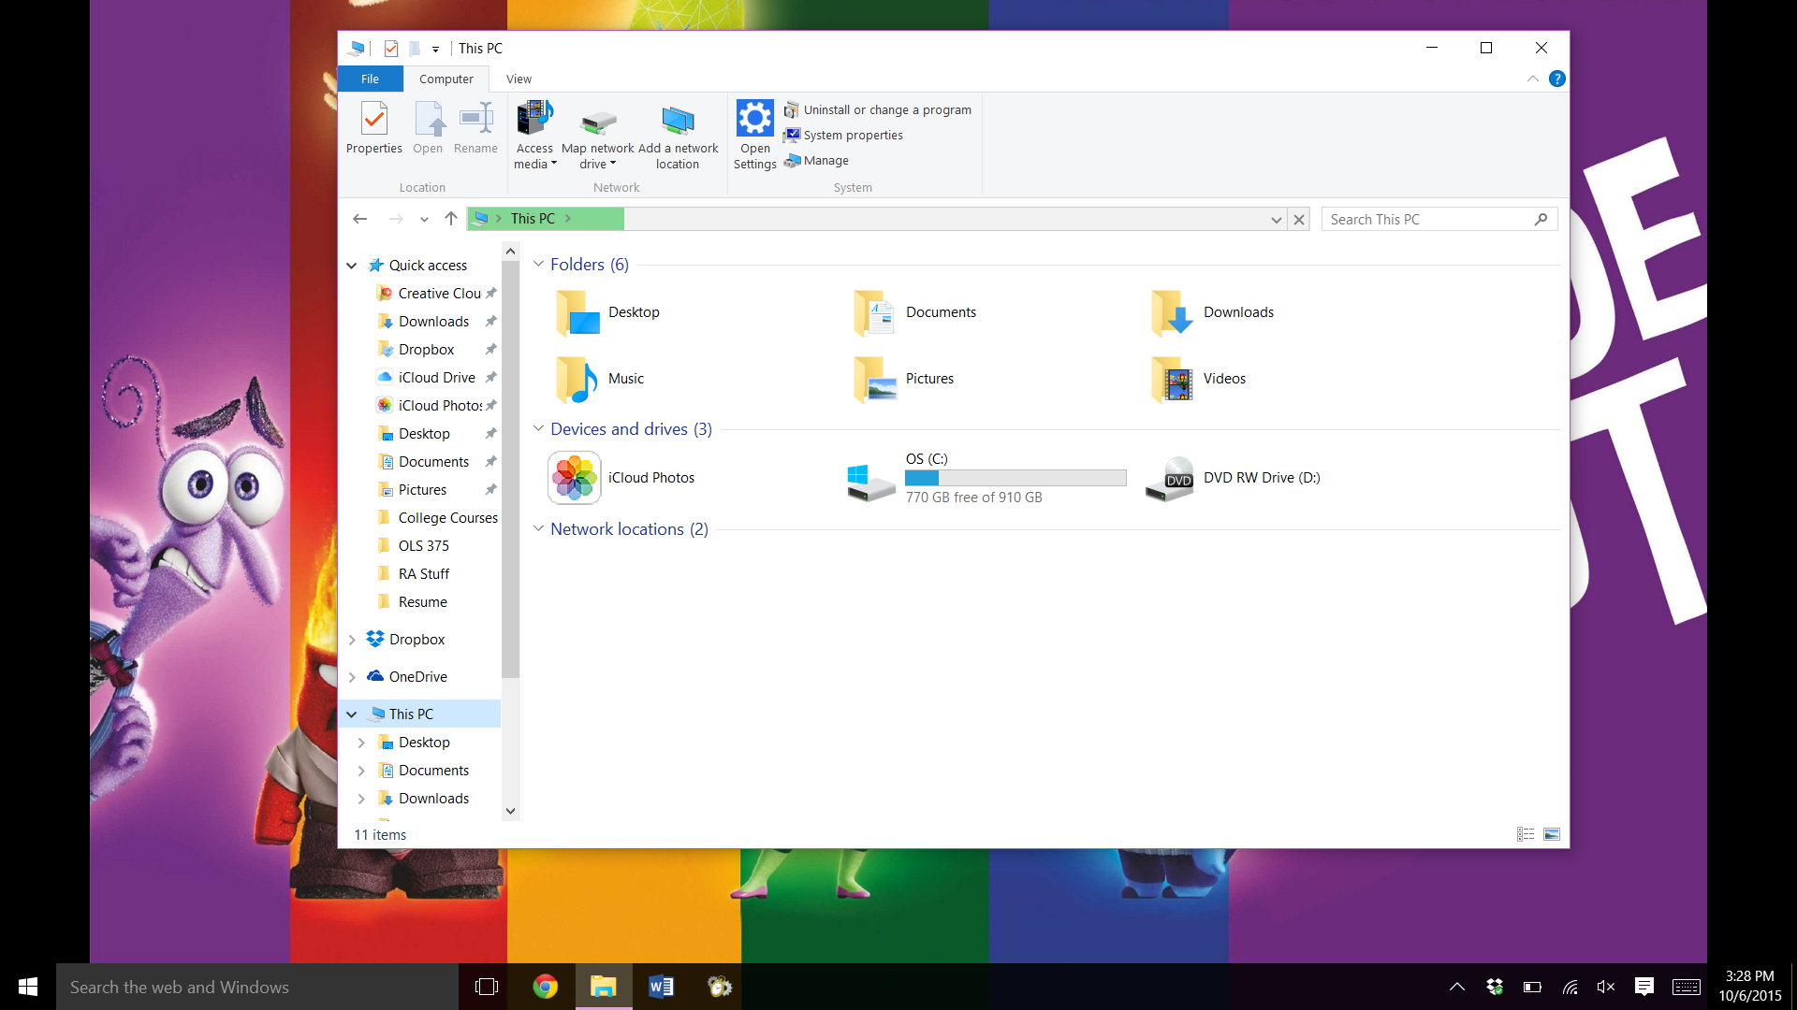Launch Chrome from the taskbar
The height and width of the screenshot is (1010, 1797).
546,987
